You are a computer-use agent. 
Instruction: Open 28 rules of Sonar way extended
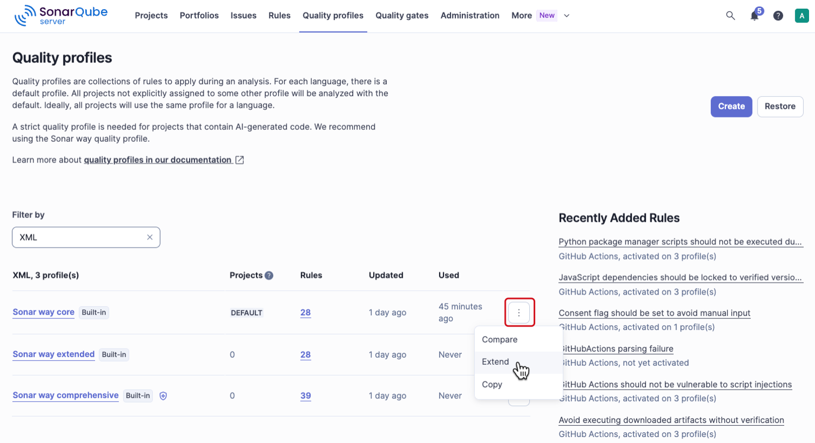point(305,355)
